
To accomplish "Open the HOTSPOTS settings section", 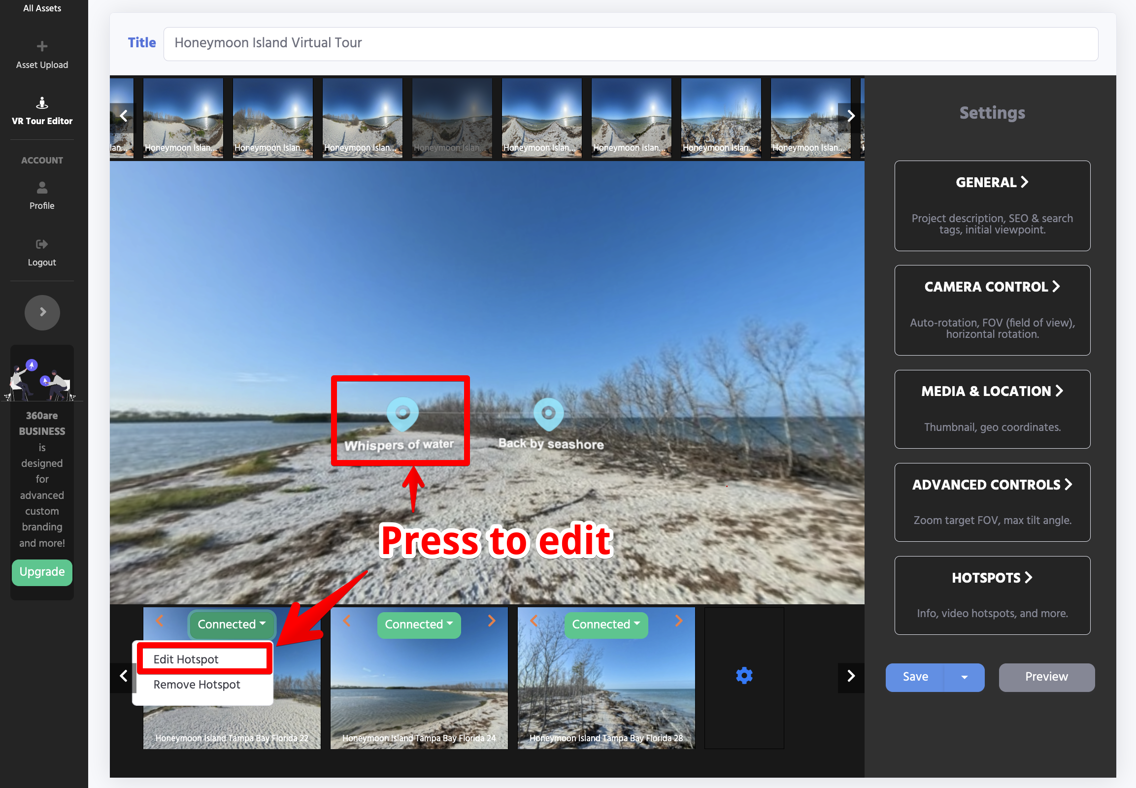I will pos(992,578).
